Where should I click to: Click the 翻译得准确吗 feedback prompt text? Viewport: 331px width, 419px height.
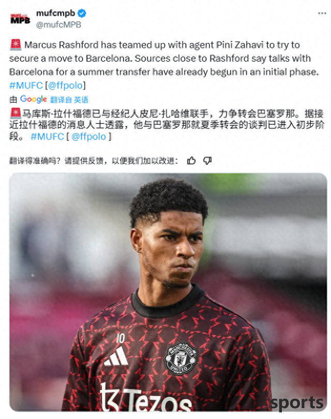point(94,161)
